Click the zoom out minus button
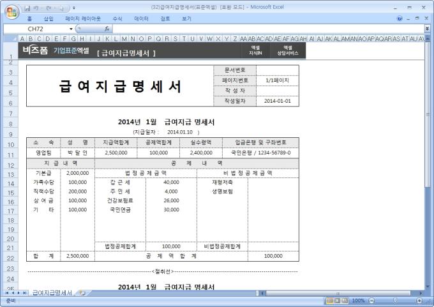434x307 pixels. coord(371,301)
